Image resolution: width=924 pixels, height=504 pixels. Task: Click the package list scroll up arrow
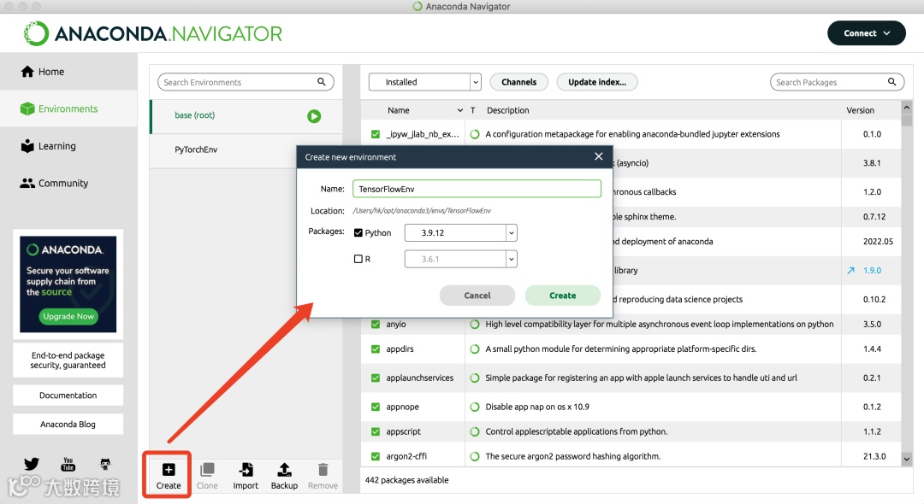tap(906, 108)
